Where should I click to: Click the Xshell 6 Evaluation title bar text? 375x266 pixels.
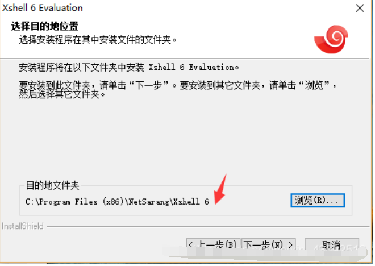(43, 8)
